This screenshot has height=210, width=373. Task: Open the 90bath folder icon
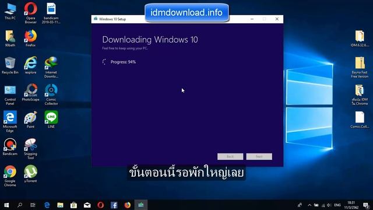pos(10,38)
